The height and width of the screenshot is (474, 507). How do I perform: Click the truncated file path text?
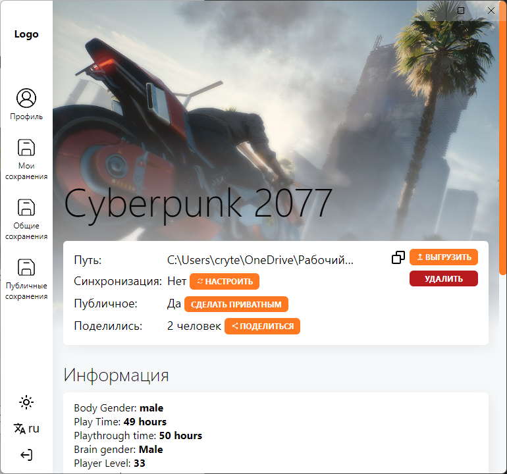260,260
